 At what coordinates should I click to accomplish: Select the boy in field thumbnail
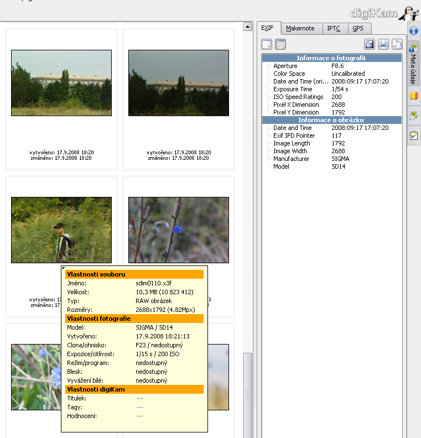tap(61, 230)
